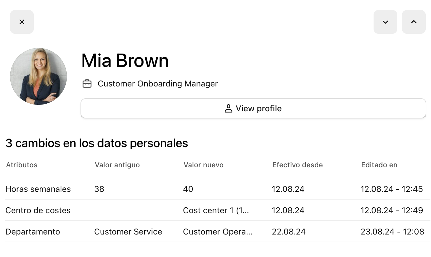Select the Departamento row label
This screenshot has width=431, height=257.
click(x=33, y=232)
